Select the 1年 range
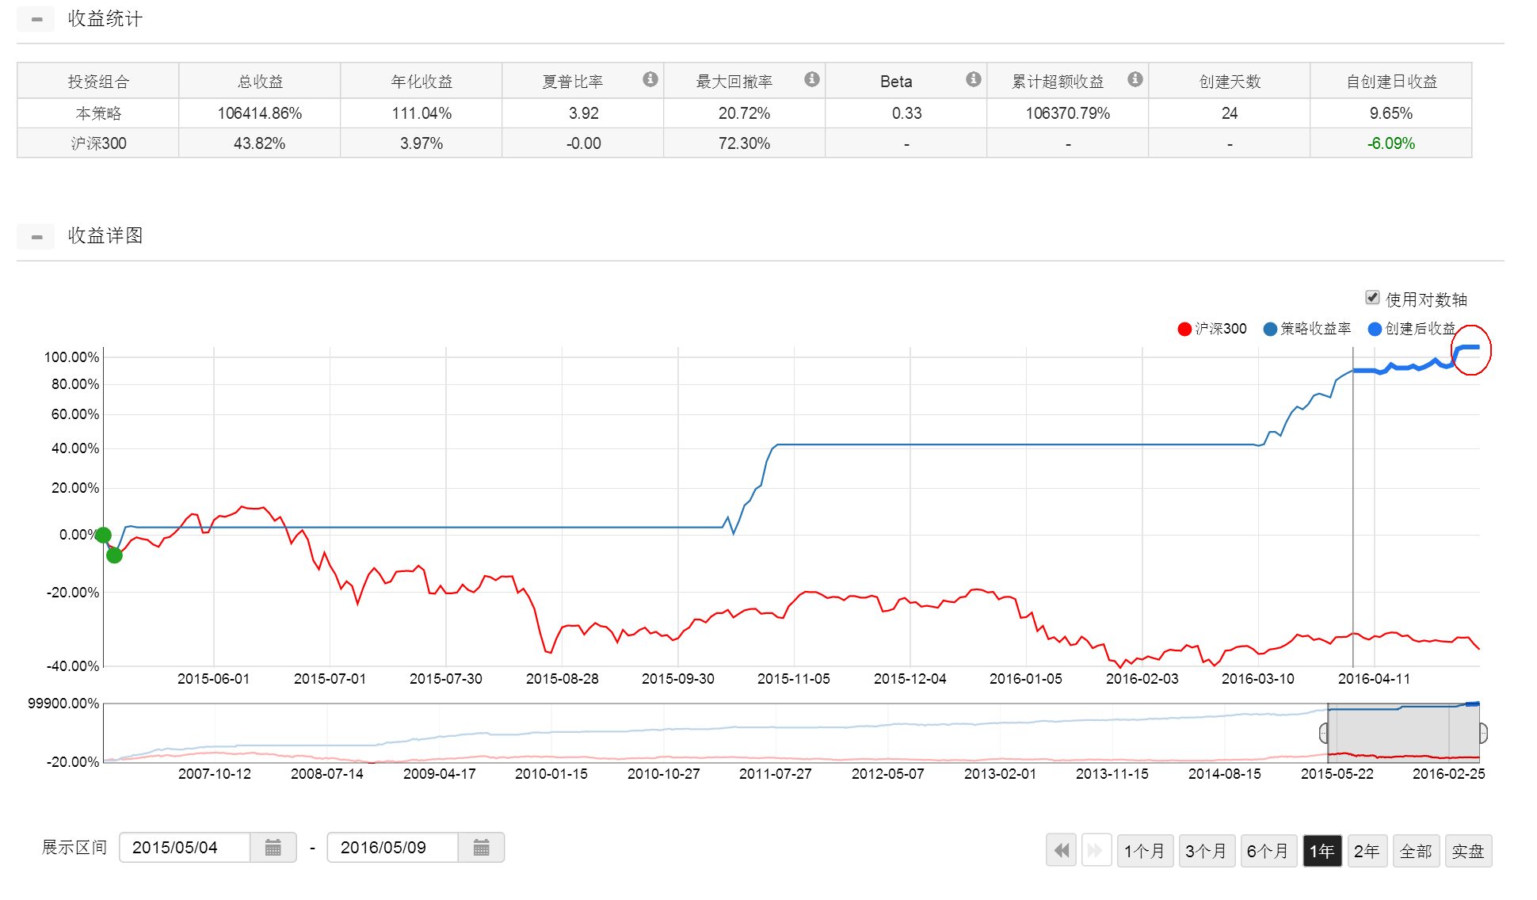This screenshot has width=1537, height=900. 1322,851
